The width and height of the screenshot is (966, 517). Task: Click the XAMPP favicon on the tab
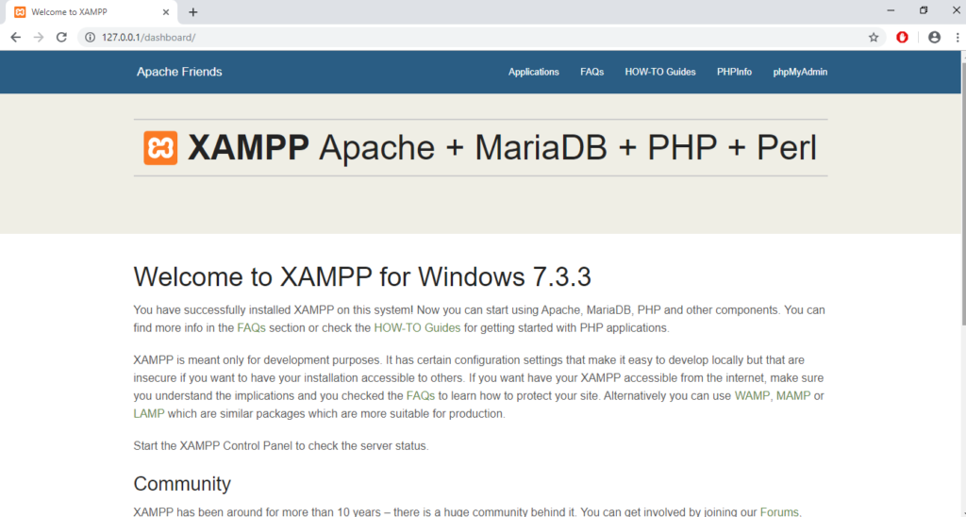coord(21,12)
